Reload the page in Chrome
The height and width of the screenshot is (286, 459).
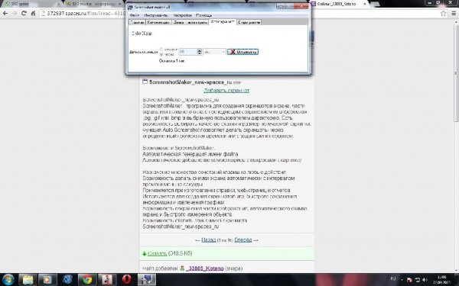(x=24, y=13)
